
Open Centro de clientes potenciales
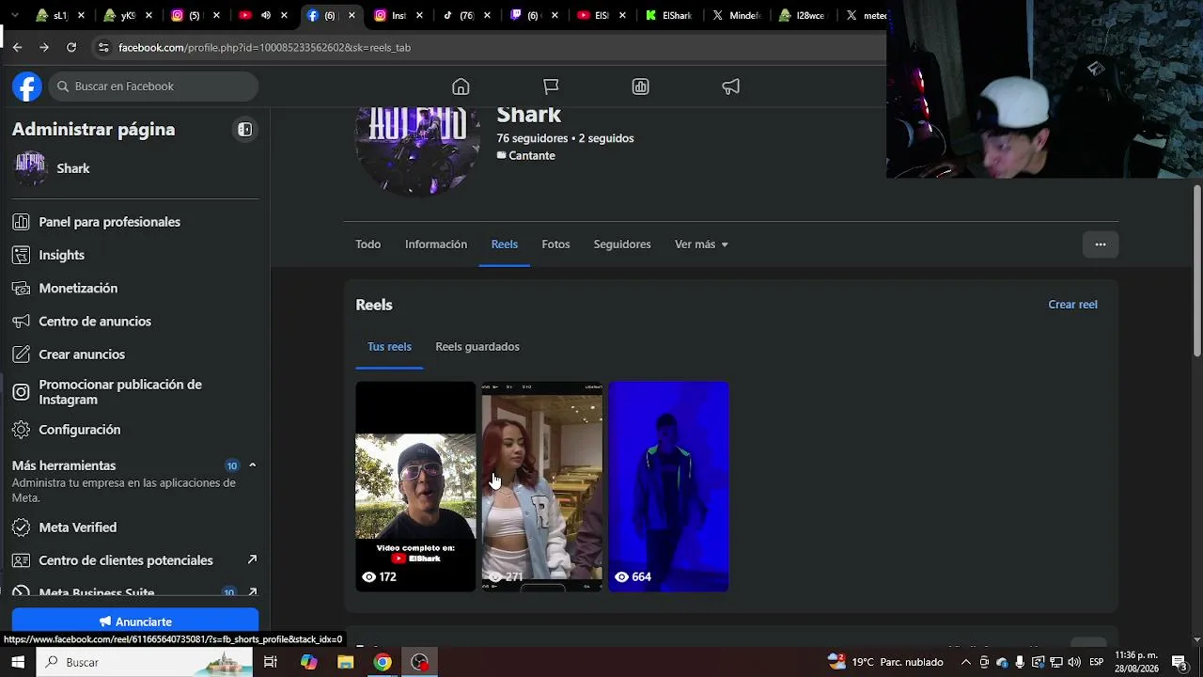tap(135, 560)
